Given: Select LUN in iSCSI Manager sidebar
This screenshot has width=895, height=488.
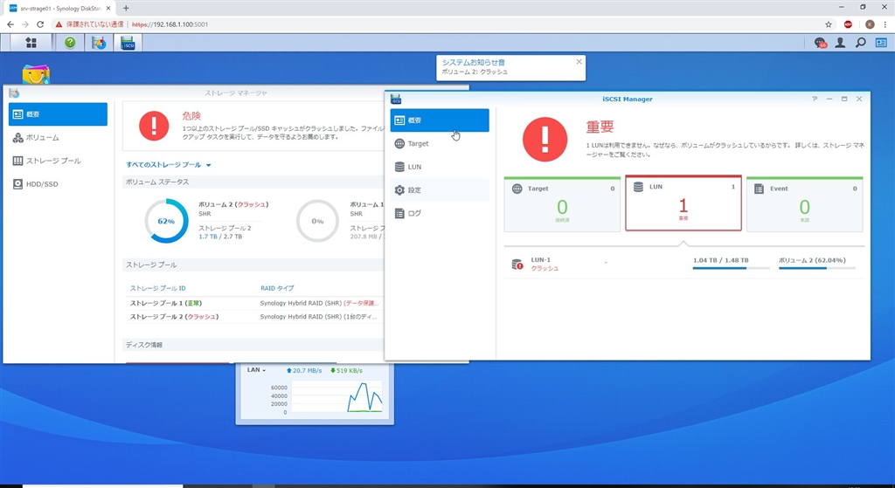Looking at the screenshot, I should [x=440, y=167].
